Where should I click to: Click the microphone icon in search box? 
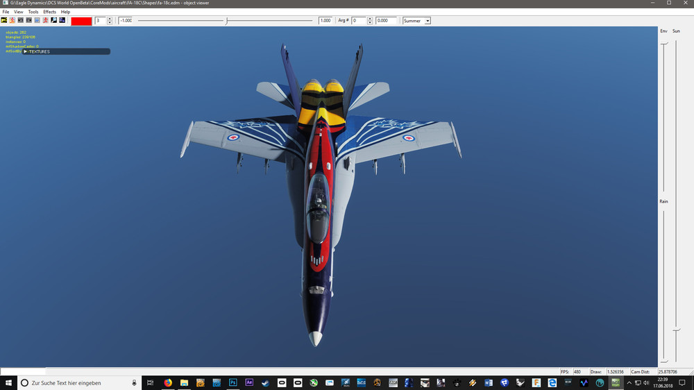click(x=134, y=383)
